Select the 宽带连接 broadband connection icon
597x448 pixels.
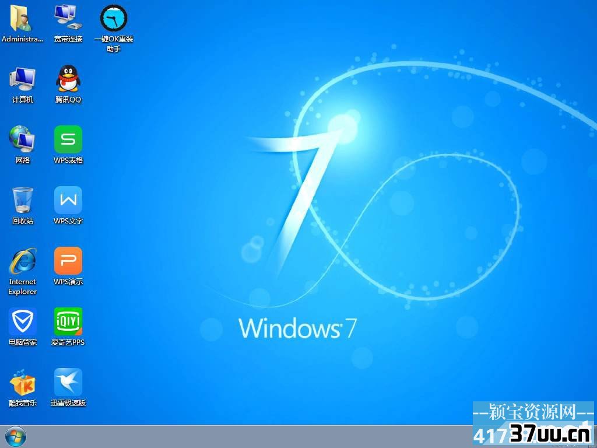68,17
